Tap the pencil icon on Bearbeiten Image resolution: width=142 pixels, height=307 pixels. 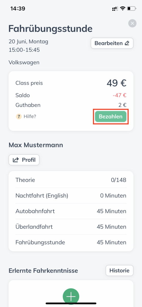click(x=127, y=43)
